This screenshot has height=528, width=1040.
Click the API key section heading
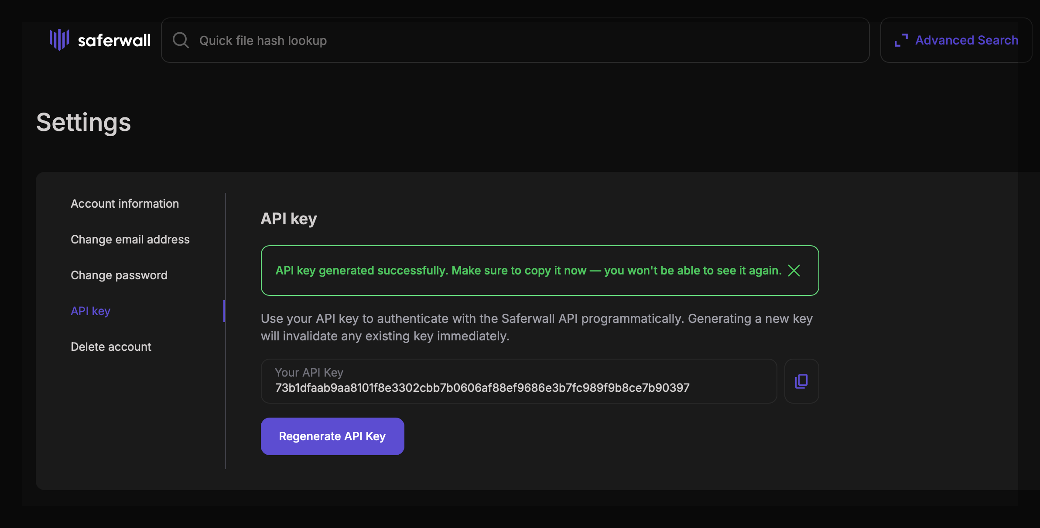pyautogui.click(x=289, y=219)
